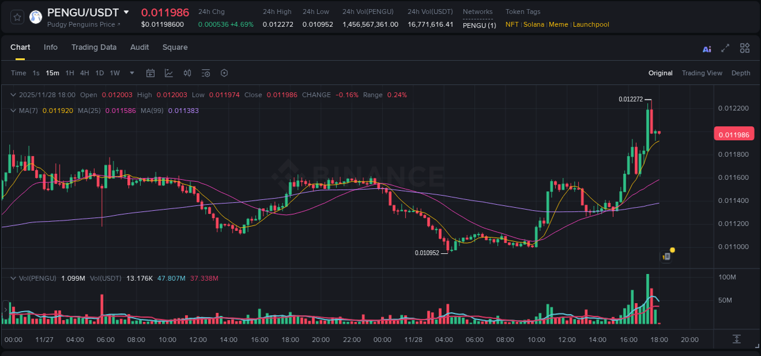Switch chart to Trading View mode
The image size is (761, 356).
coord(702,73)
